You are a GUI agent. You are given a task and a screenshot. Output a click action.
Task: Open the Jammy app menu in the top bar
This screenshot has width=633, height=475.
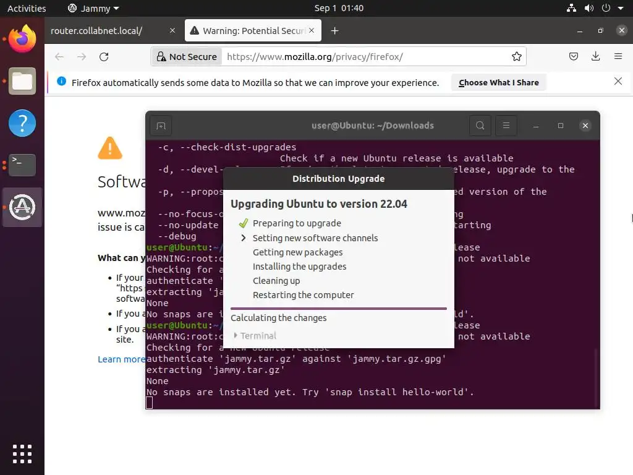click(x=93, y=8)
